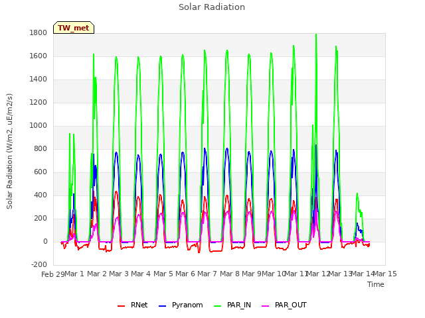Click the blue Pyranom legend swatch
This screenshot has height=318, width=425.
coord(162,306)
